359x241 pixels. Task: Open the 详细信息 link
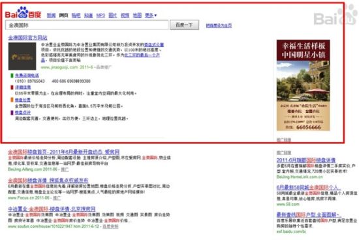tap(23, 87)
